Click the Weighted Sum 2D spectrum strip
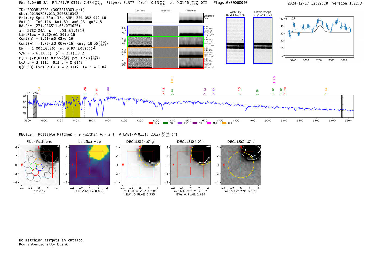Screen dimensions: 381x259 pyautogui.click(x=165, y=18)
